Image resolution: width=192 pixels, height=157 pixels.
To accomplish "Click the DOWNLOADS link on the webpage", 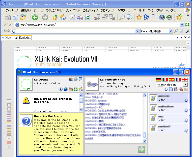I will [66, 48].
